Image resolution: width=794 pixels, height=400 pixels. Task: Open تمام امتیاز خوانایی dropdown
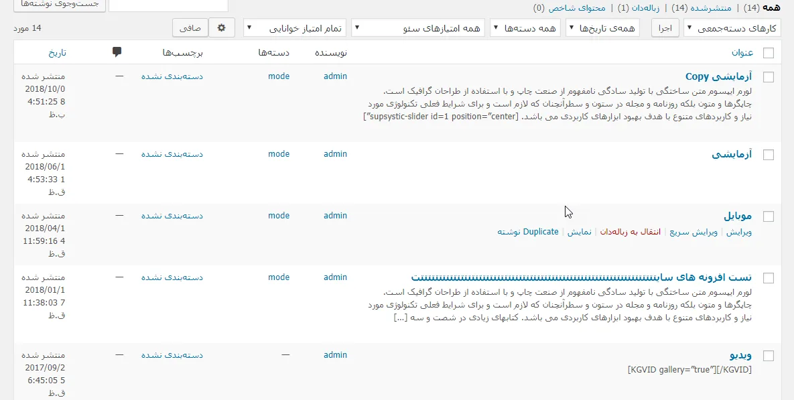point(295,28)
